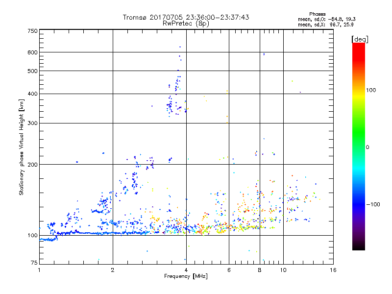The height and width of the screenshot is (294, 392).
Task: Select the "400" height axis tick label
Action: pos(33,94)
